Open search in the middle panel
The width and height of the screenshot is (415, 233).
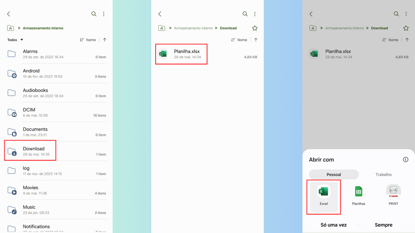point(245,14)
